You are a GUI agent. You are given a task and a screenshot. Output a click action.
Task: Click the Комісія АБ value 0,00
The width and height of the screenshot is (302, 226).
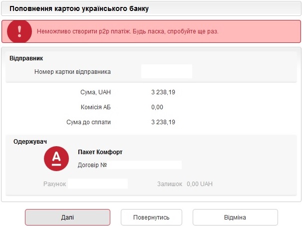[x=157, y=107]
